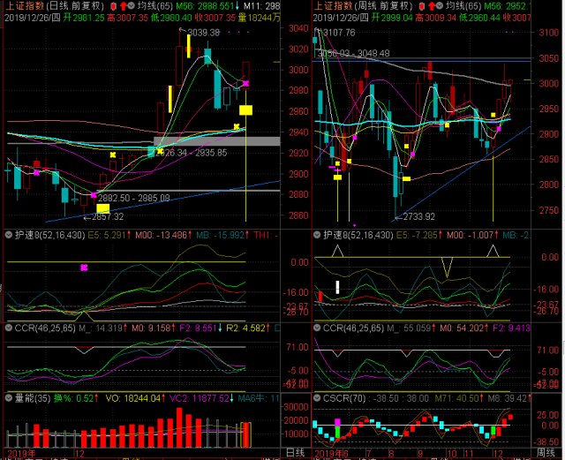The height and width of the screenshot is (460, 565).
Task: Click the red icon before CCR in weekly panel
Action: [x=319, y=328]
